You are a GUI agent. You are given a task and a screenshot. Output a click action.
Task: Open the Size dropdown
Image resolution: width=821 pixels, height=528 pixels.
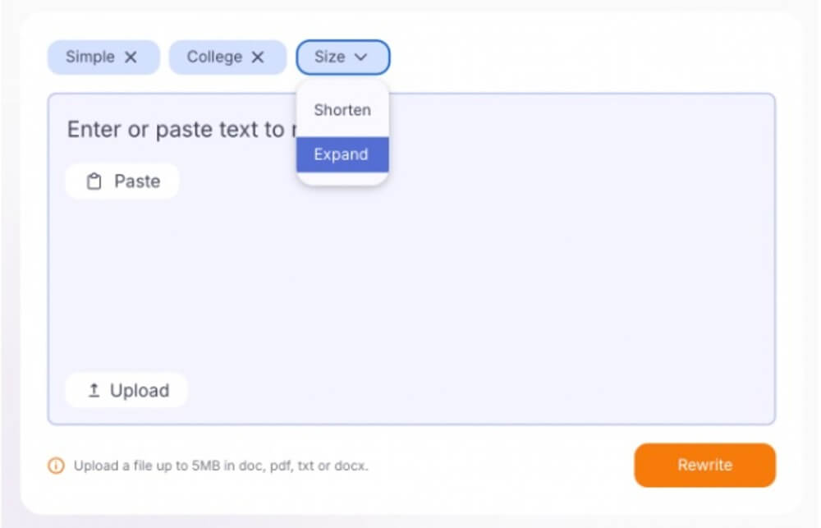tap(342, 57)
